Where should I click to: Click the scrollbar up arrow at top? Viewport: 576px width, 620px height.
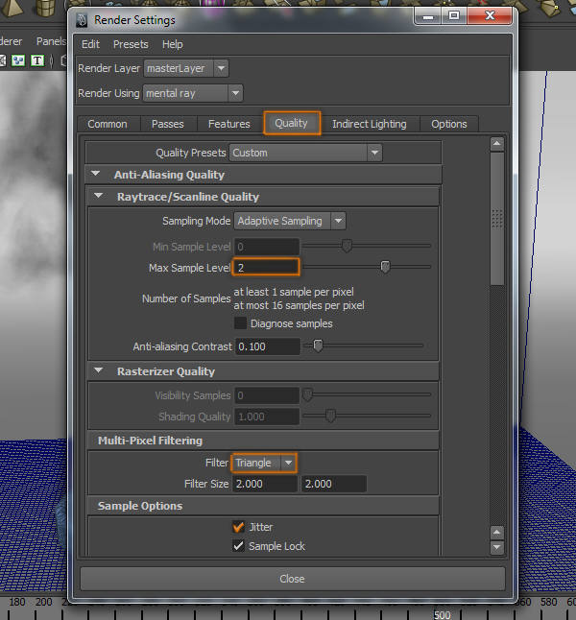click(x=496, y=145)
